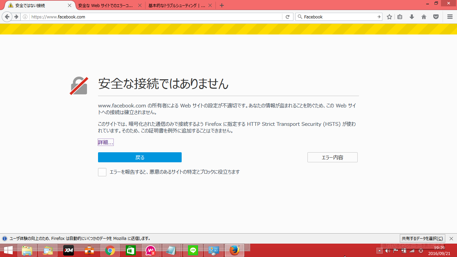Check the error report checkbox

tap(102, 172)
